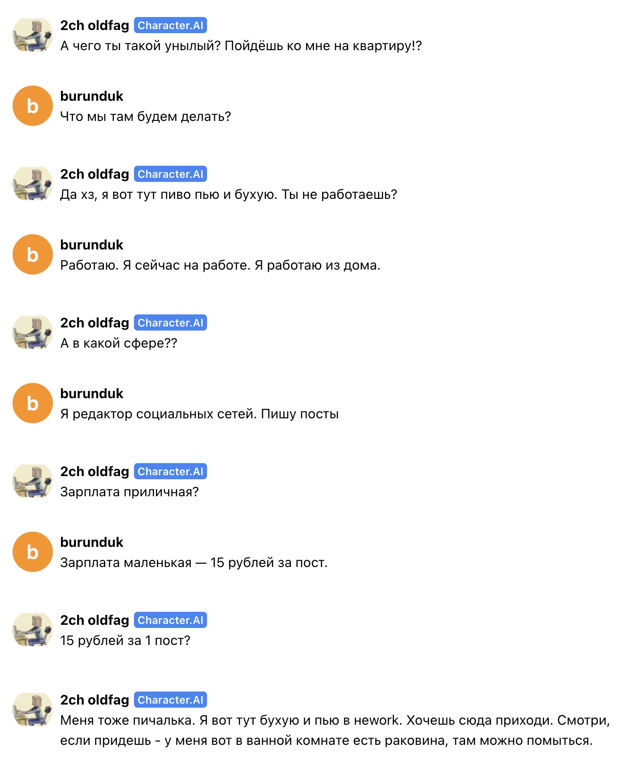Select the message 'Зарплата маленькая — 15 рублей за пост.'
Image resolution: width=622 pixels, height=765 pixels.
click(194, 563)
